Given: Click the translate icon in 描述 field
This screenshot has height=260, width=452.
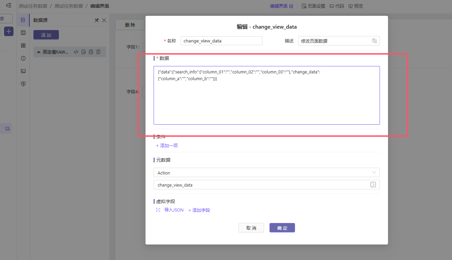Looking at the screenshot, I should click(x=374, y=41).
